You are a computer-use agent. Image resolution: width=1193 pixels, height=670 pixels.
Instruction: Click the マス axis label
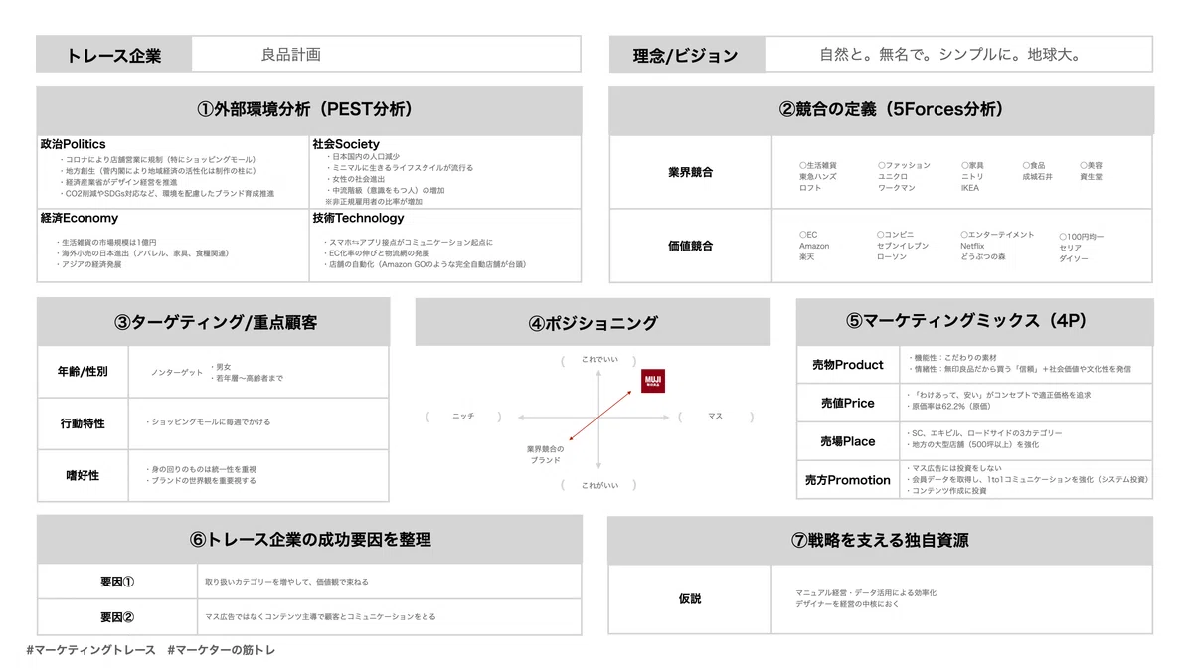point(715,416)
